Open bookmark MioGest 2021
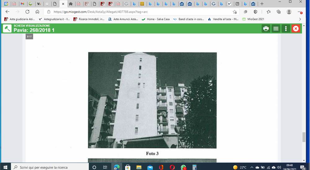Image resolution: width=310 pixels, height=170 pixels. tap(253, 19)
